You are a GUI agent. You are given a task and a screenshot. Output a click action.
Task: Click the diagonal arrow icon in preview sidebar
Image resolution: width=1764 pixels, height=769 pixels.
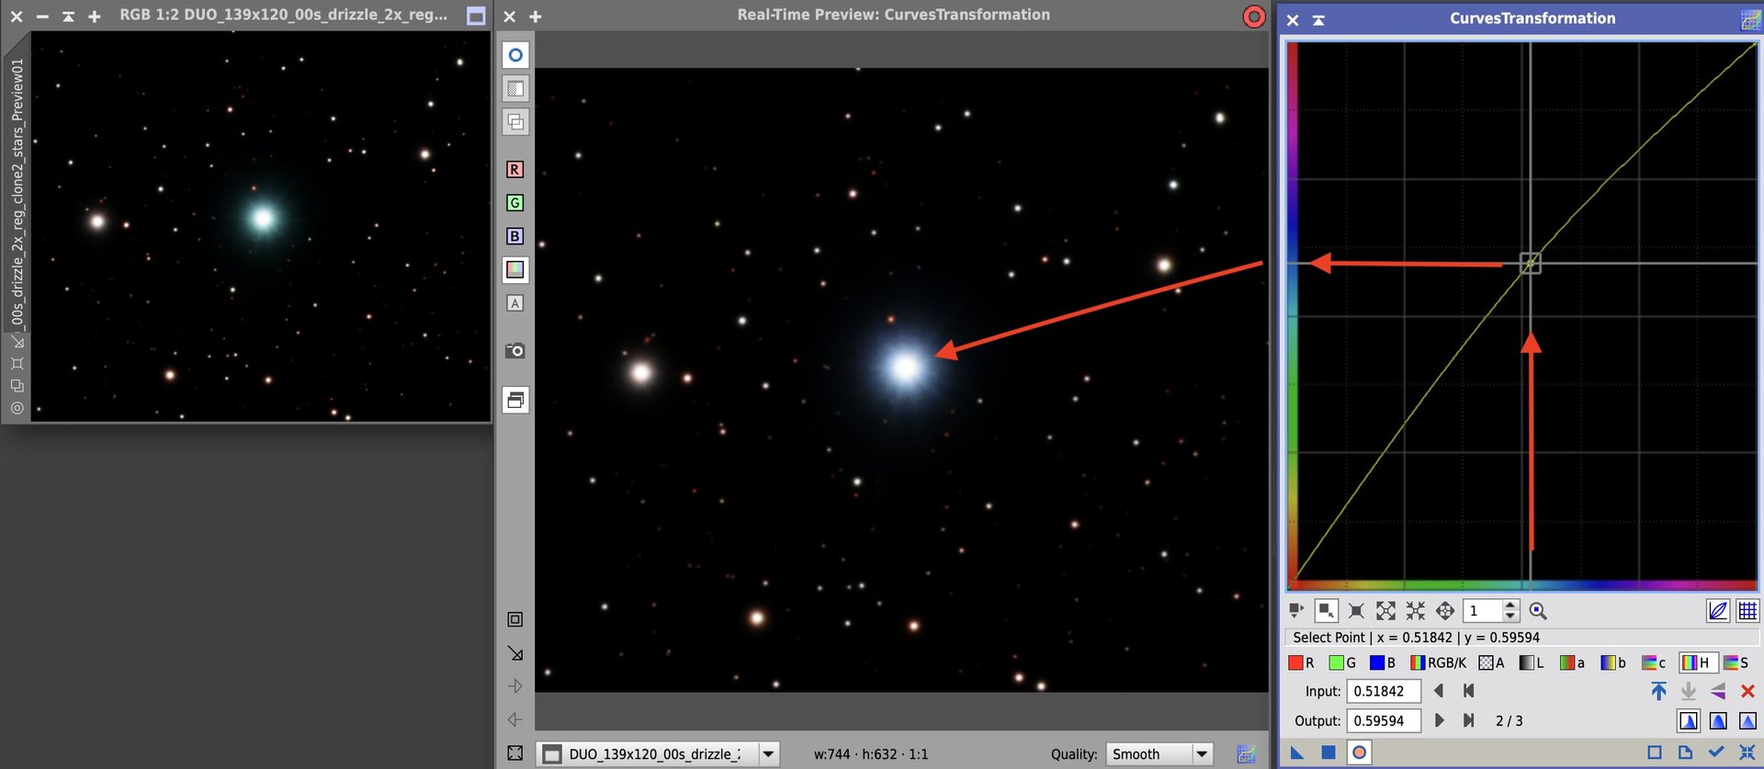pos(515,653)
